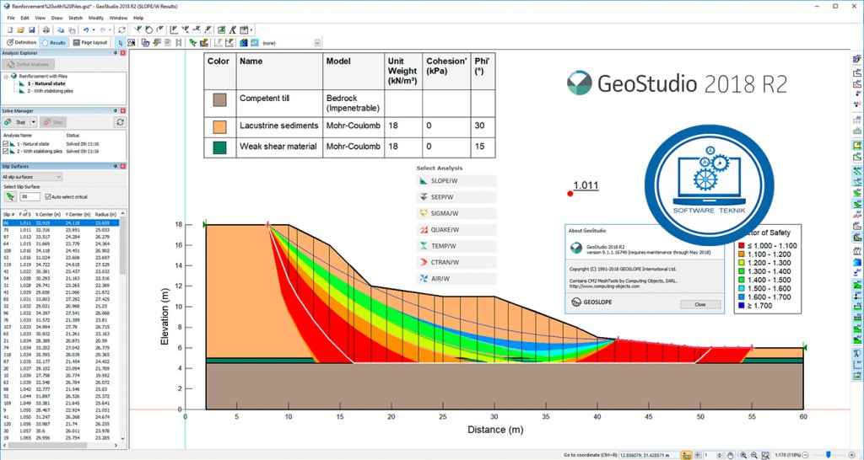This screenshot has width=864, height=460.
Task: Paste using the toolbar clipboard icon
Action: click(x=72, y=29)
